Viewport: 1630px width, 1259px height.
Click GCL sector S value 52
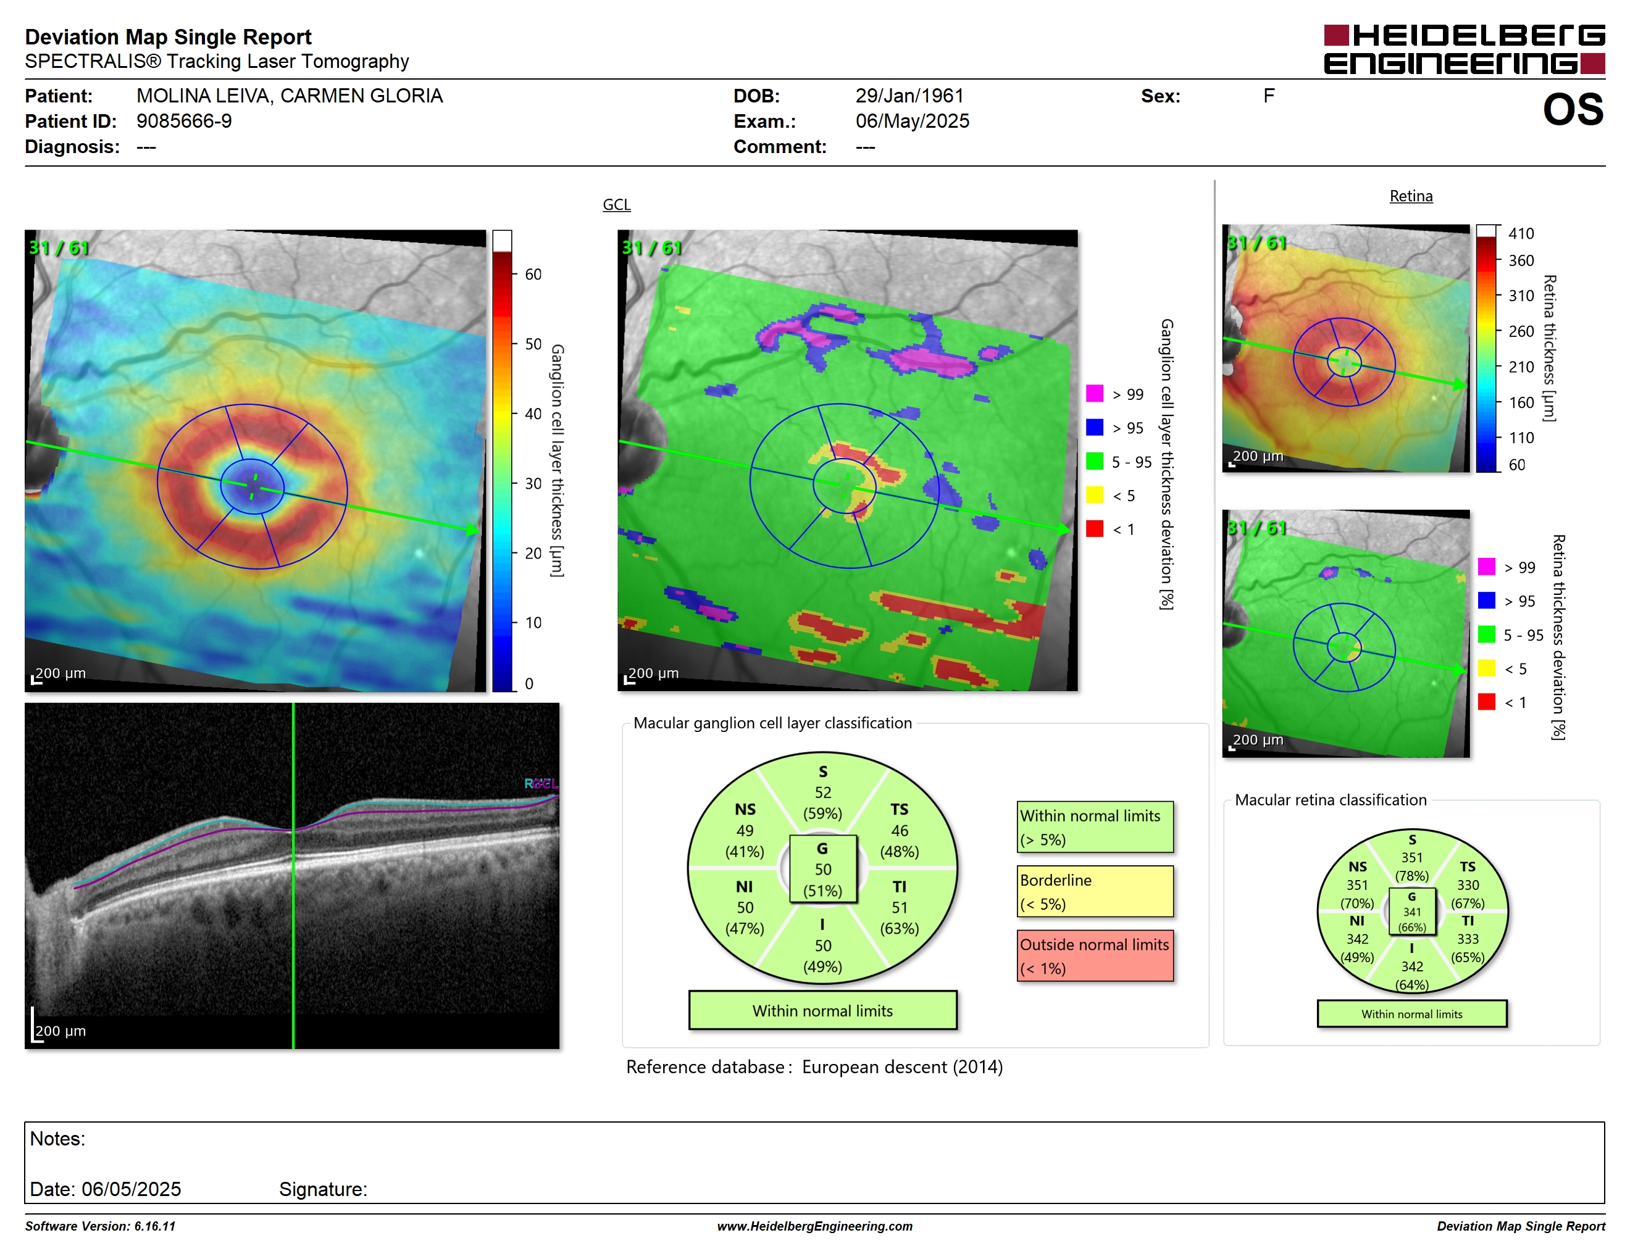(822, 792)
